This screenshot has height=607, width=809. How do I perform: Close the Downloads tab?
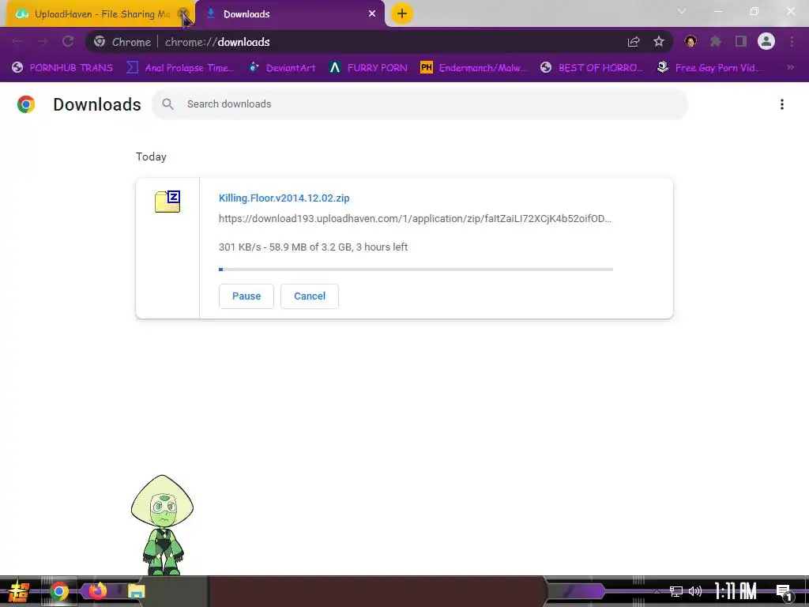click(372, 14)
